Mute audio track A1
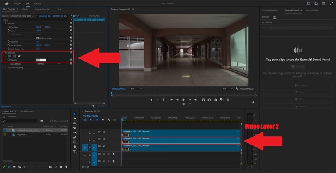Image resolution: width=336 pixels, height=173 pixels. tap(104, 154)
